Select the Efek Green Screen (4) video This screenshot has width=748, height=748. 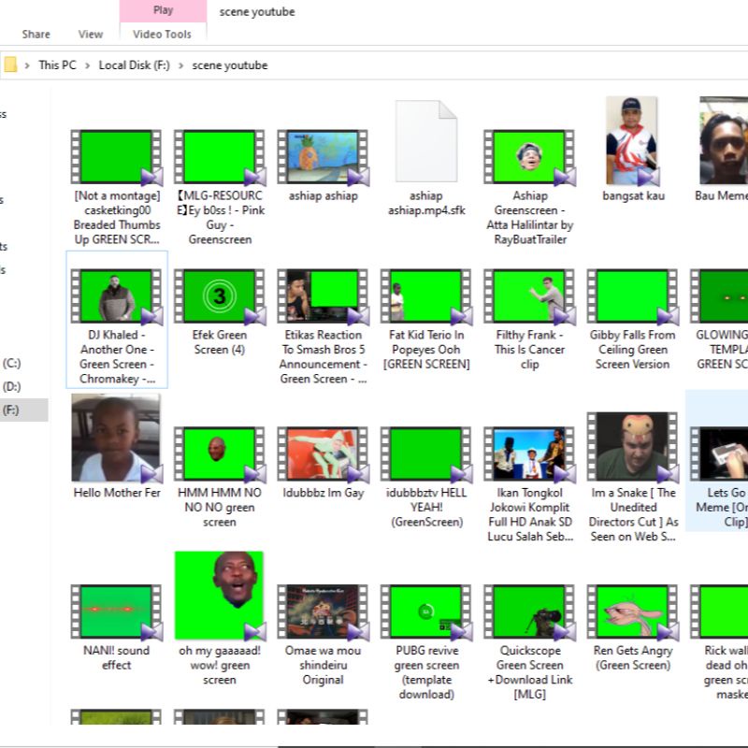(219, 297)
